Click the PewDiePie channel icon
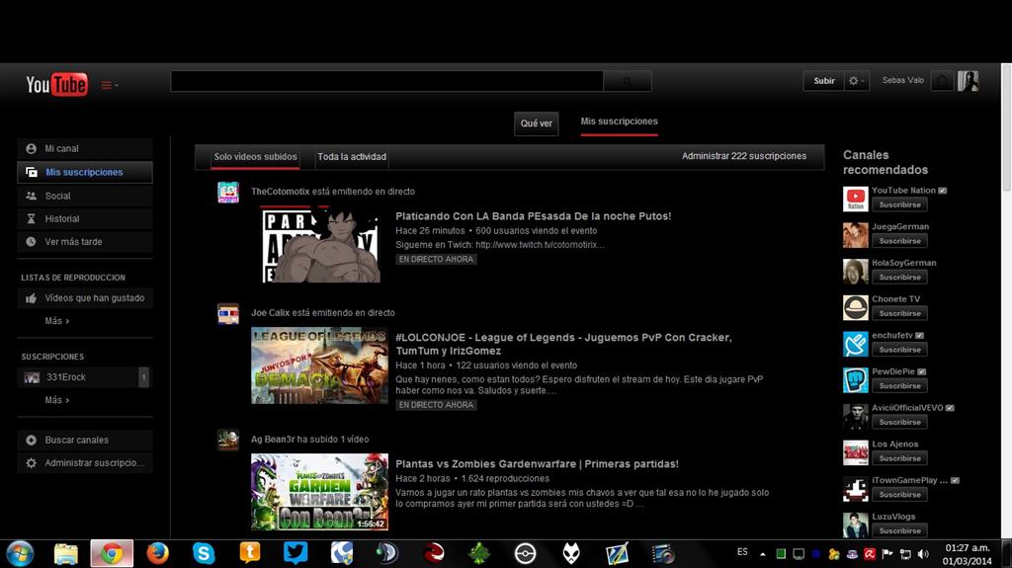This screenshot has height=568, width=1012. click(855, 380)
